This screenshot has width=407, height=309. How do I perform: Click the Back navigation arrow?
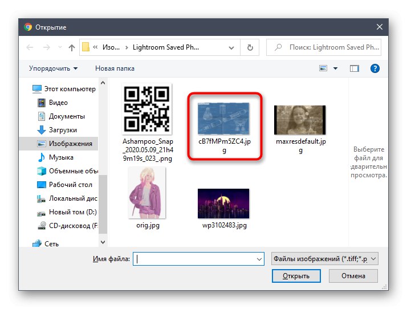[30, 47]
